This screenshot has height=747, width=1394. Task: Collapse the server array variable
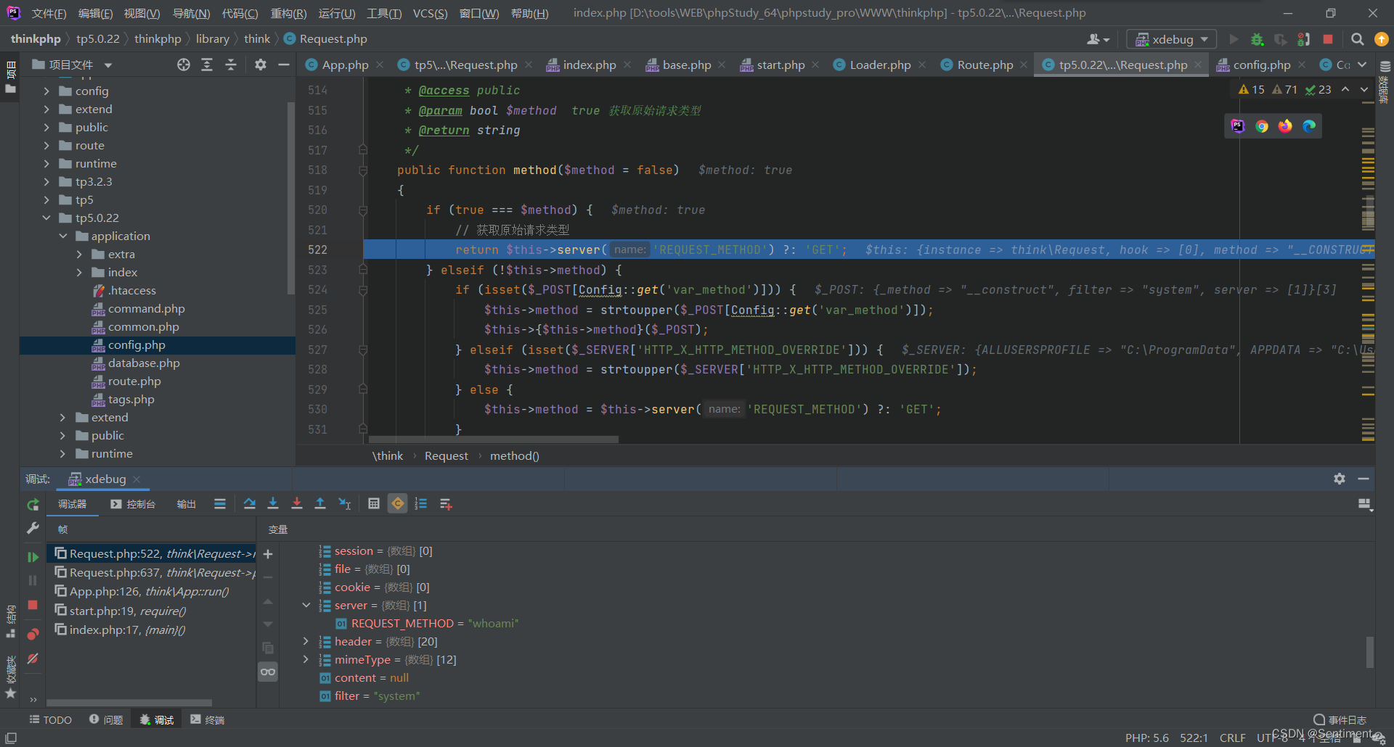[306, 605]
